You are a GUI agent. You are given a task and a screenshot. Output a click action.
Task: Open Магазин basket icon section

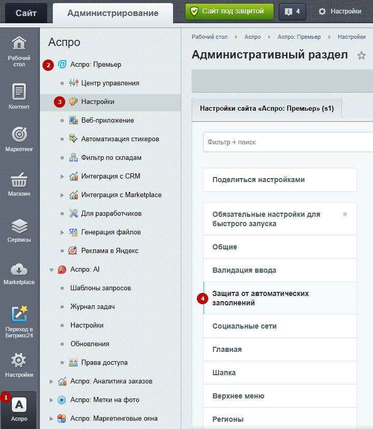pos(19,184)
